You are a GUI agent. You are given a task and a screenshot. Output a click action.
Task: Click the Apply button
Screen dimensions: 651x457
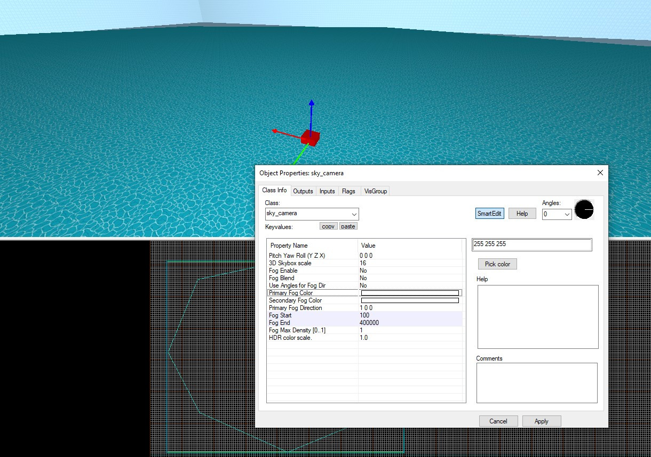[x=542, y=421]
